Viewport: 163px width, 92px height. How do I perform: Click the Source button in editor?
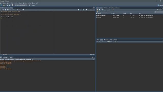pyautogui.click(x=88, y=10)
